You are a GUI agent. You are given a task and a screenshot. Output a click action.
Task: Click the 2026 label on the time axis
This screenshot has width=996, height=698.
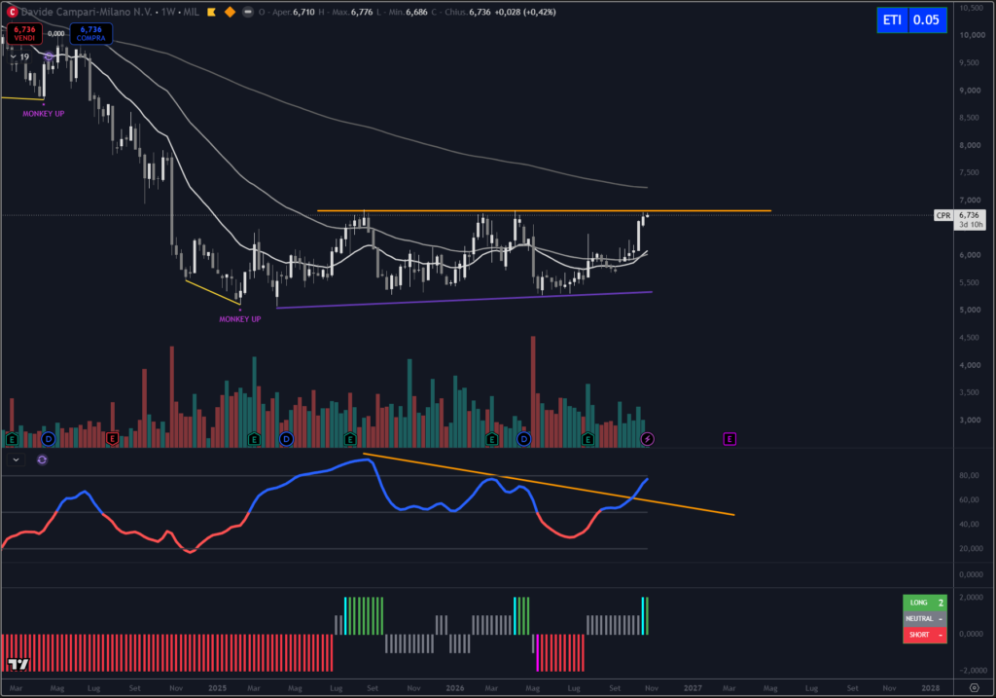point(455,688)
